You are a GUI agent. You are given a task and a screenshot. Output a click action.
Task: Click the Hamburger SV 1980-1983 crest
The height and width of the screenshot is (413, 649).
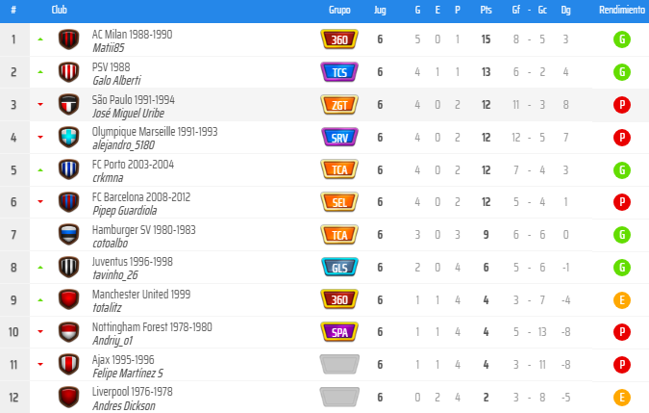click(68, 235)
